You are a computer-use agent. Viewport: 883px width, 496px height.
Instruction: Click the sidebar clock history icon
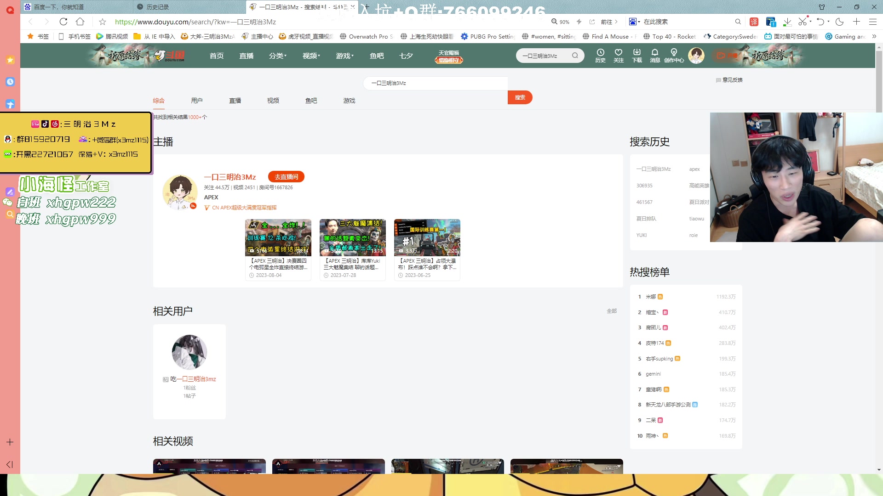click(x=10, y=82)
